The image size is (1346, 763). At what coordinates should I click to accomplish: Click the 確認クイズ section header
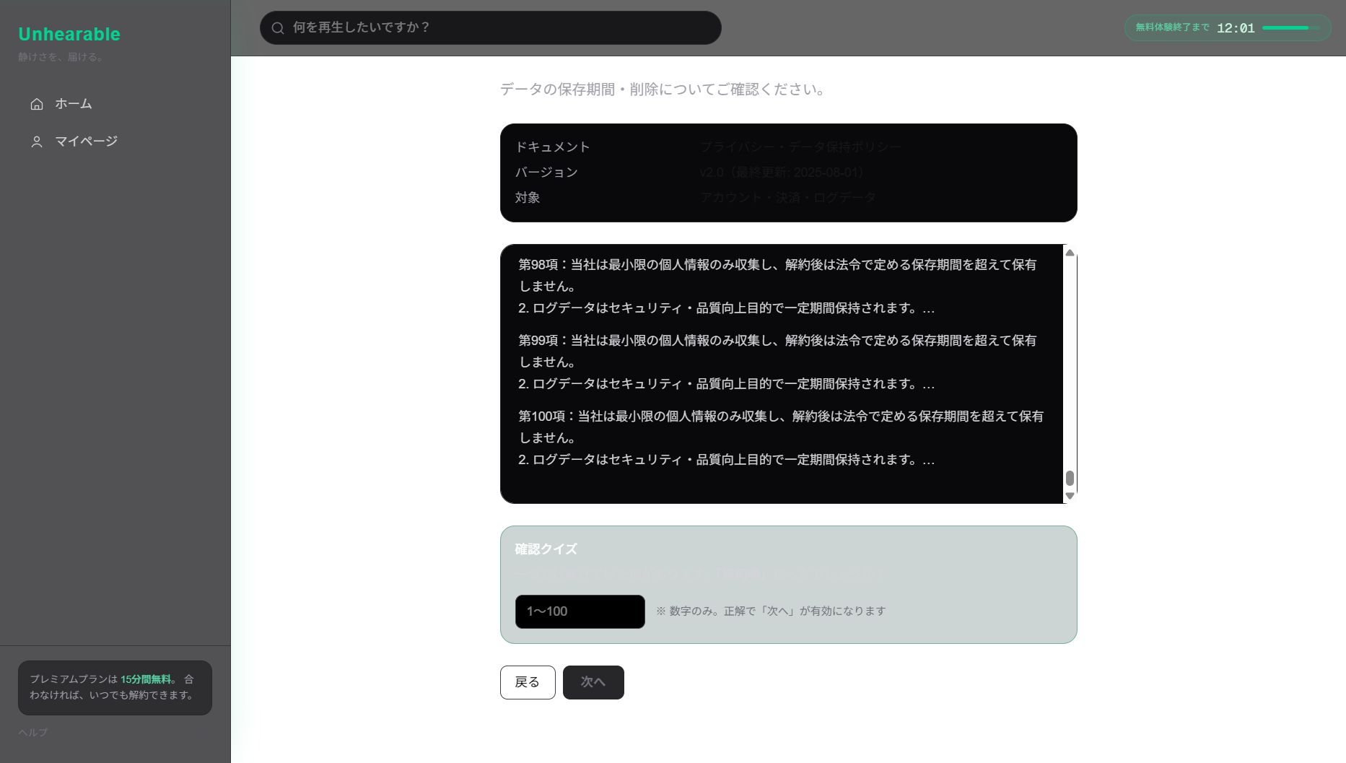(545, 549)
